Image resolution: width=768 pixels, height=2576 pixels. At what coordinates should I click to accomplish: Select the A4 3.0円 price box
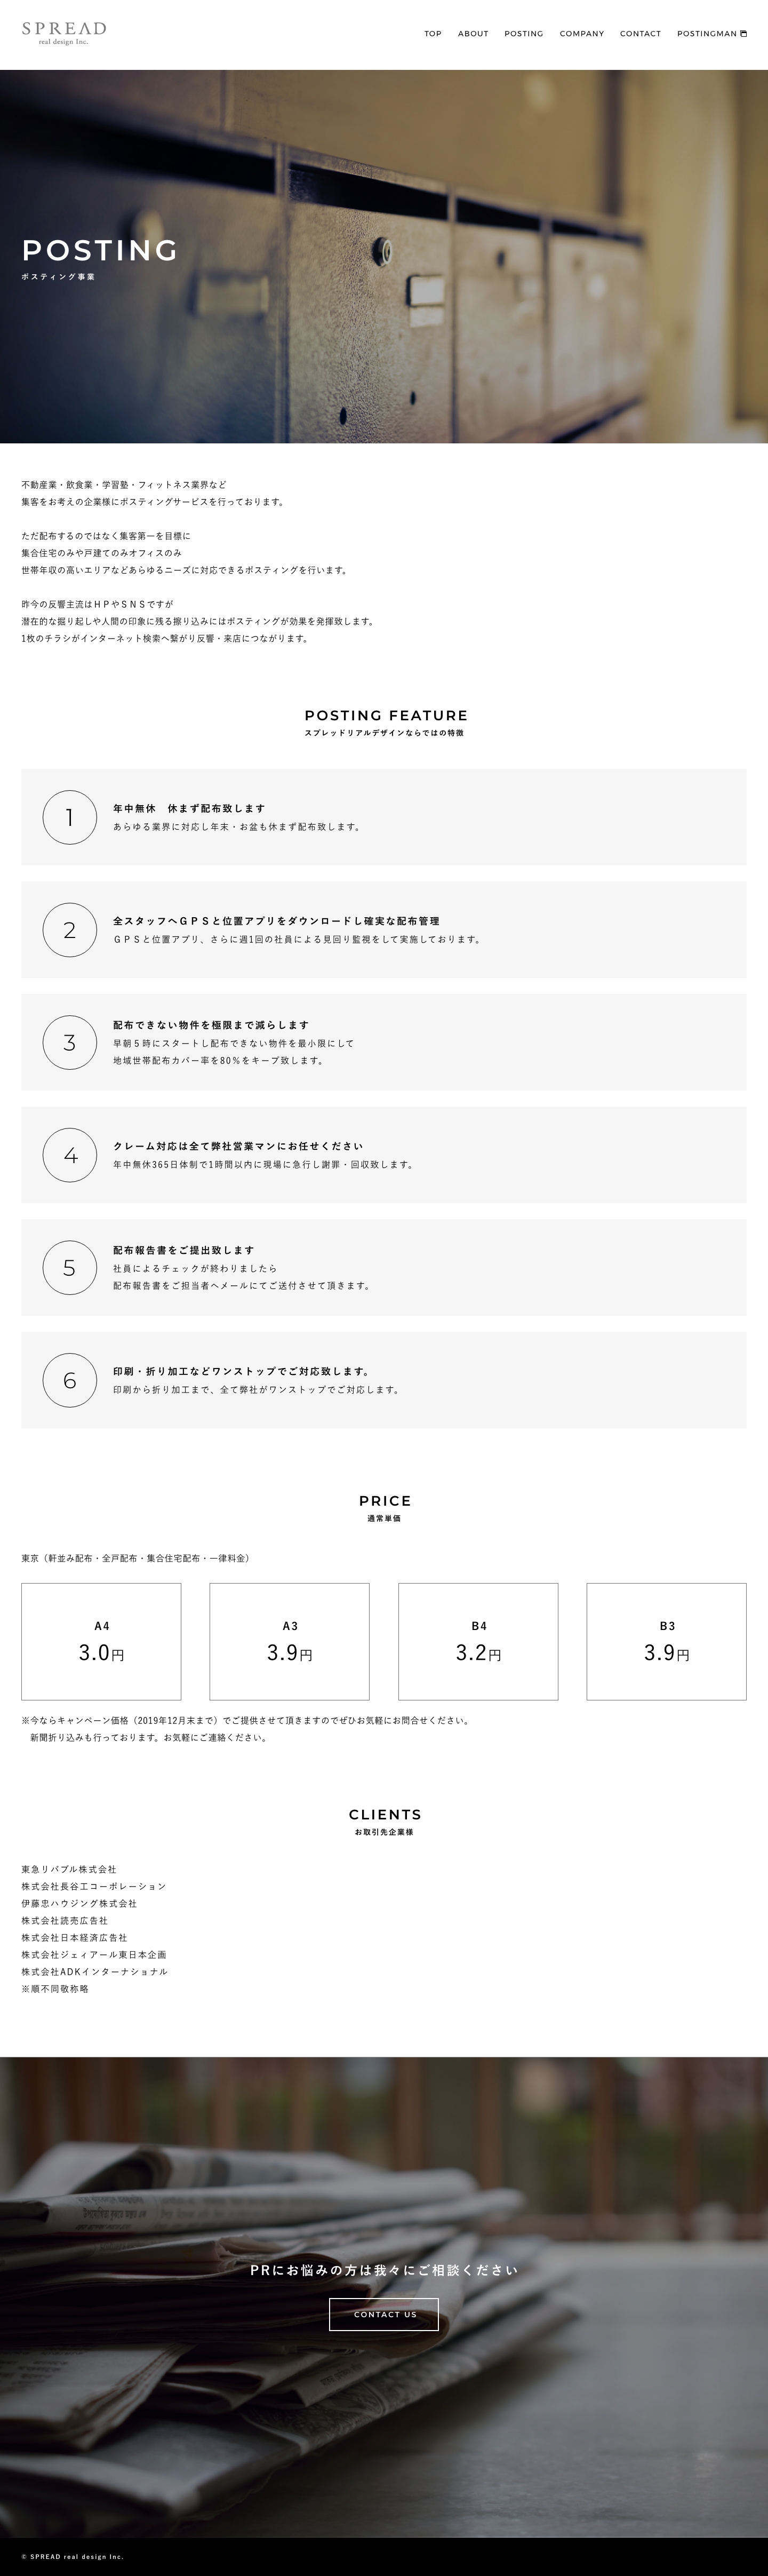(x=101, y=1641)
